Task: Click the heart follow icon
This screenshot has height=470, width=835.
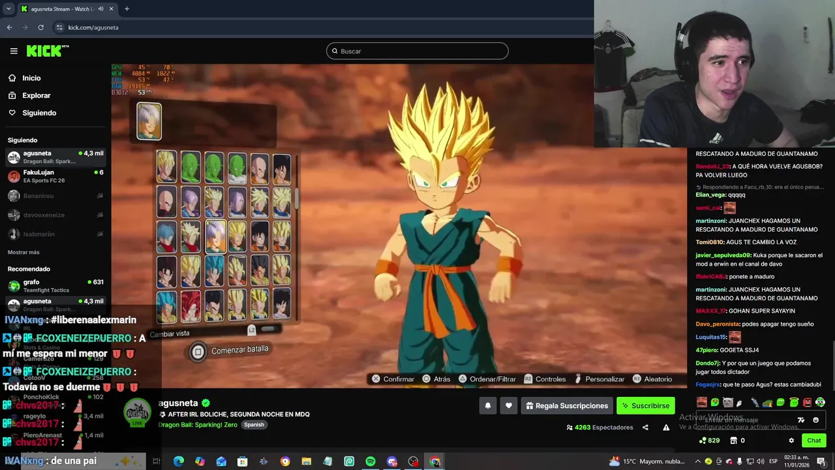Action: (x=509, y=405)
